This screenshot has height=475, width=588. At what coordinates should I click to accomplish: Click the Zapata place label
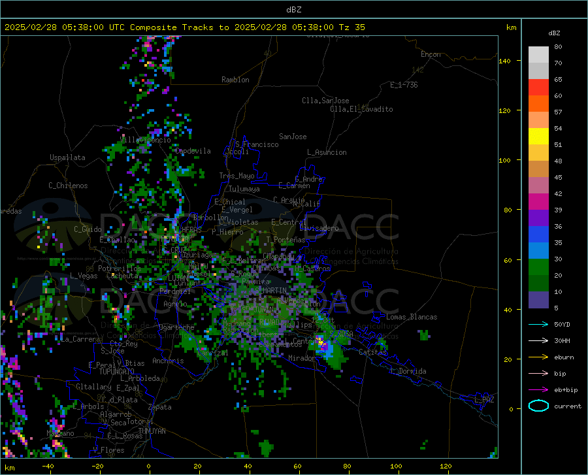coord(160,407)
